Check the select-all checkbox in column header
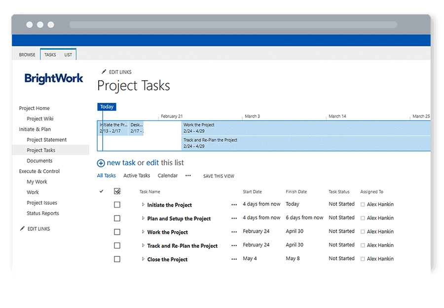The height and width of the screenshot is (308, 444). pos(117,191)
